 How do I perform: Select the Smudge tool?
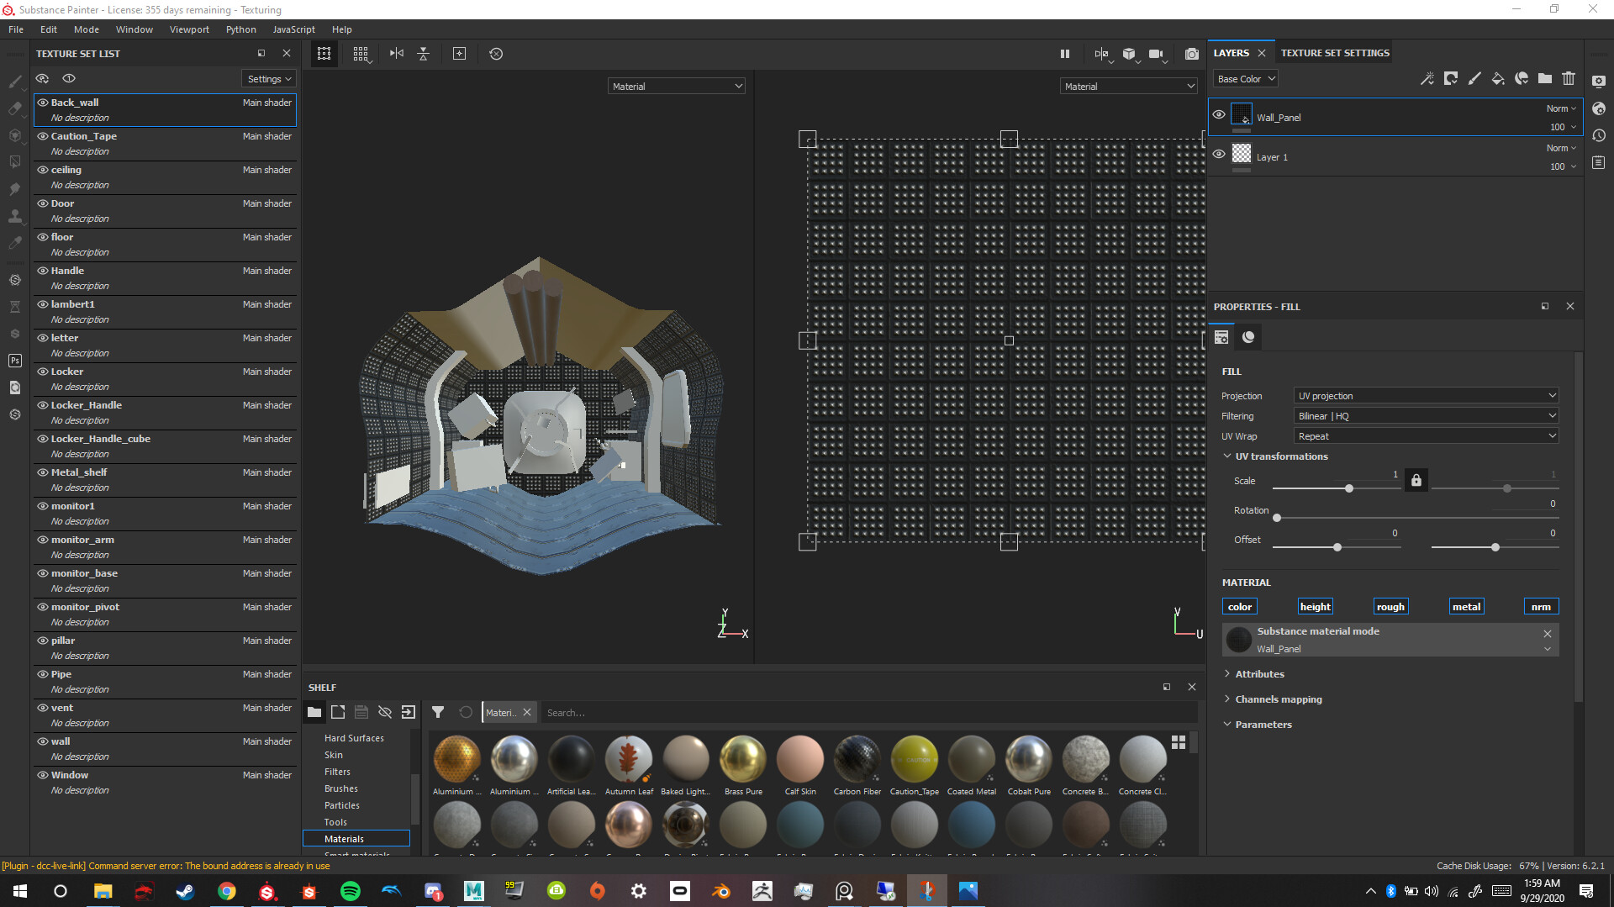click(14, 187)
